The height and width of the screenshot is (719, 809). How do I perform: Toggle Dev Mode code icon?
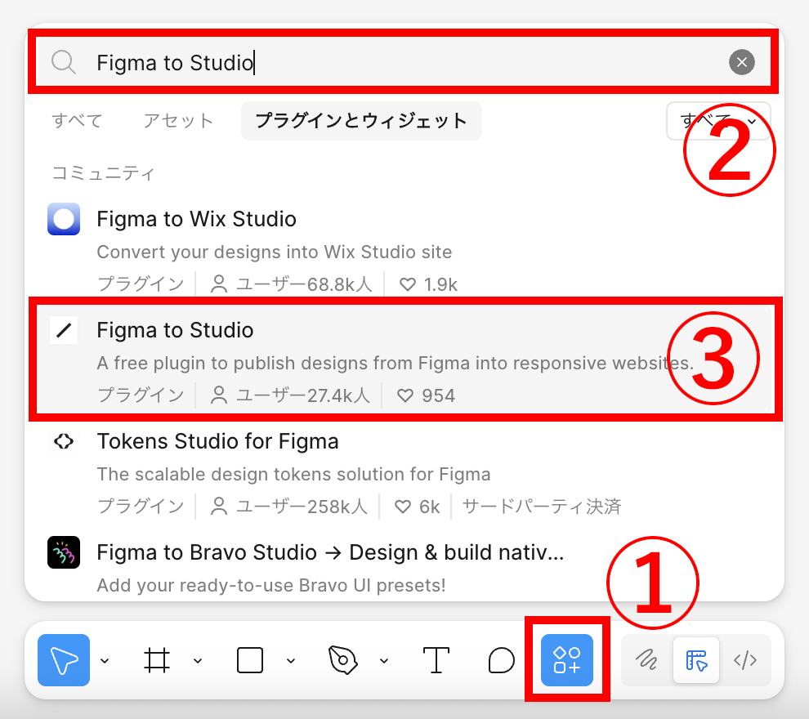pyautogui.click(x=745, y=660)
